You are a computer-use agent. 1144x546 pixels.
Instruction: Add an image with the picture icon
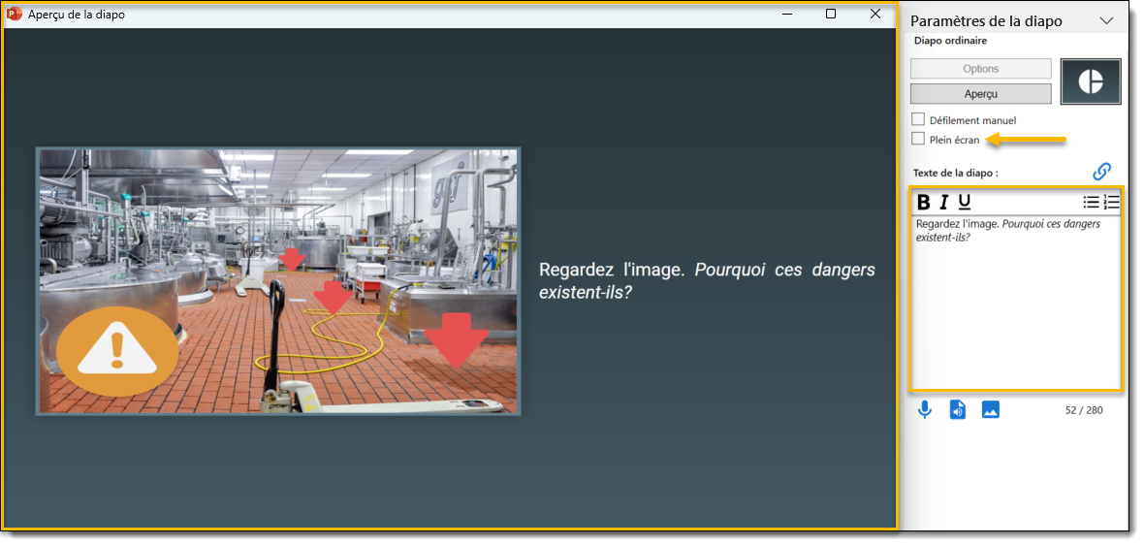pos(990,409)
